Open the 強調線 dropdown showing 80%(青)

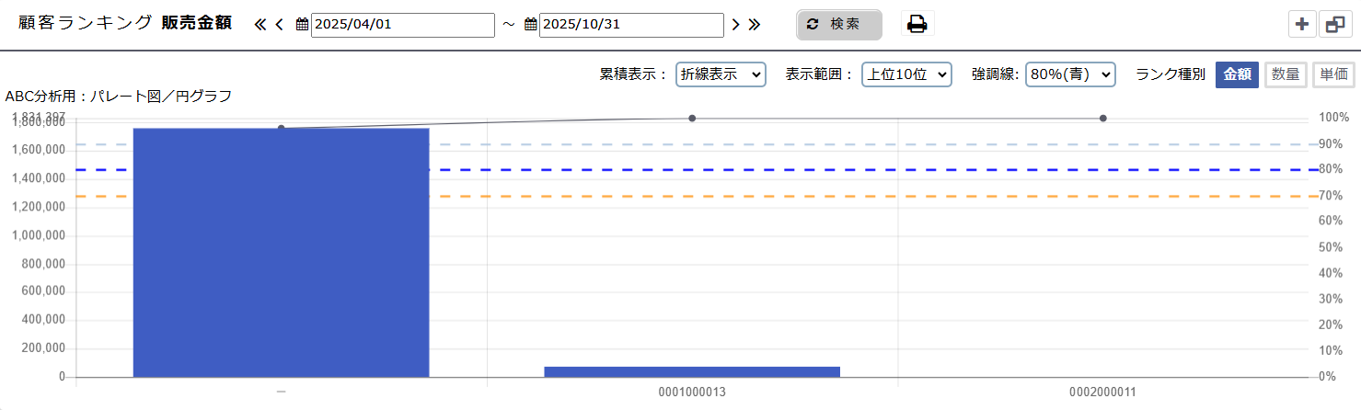pyautogui.click(x=1070, y=75)
